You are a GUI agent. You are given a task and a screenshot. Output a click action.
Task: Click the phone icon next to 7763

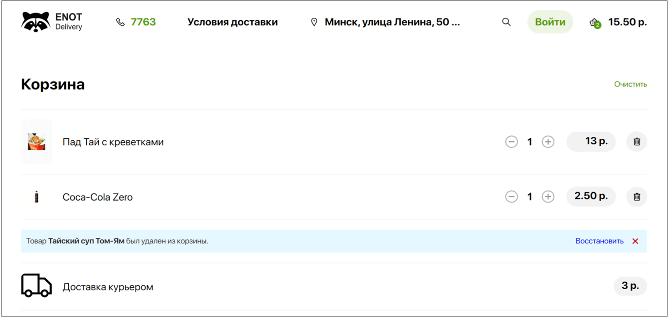click(x=120, y=22)
